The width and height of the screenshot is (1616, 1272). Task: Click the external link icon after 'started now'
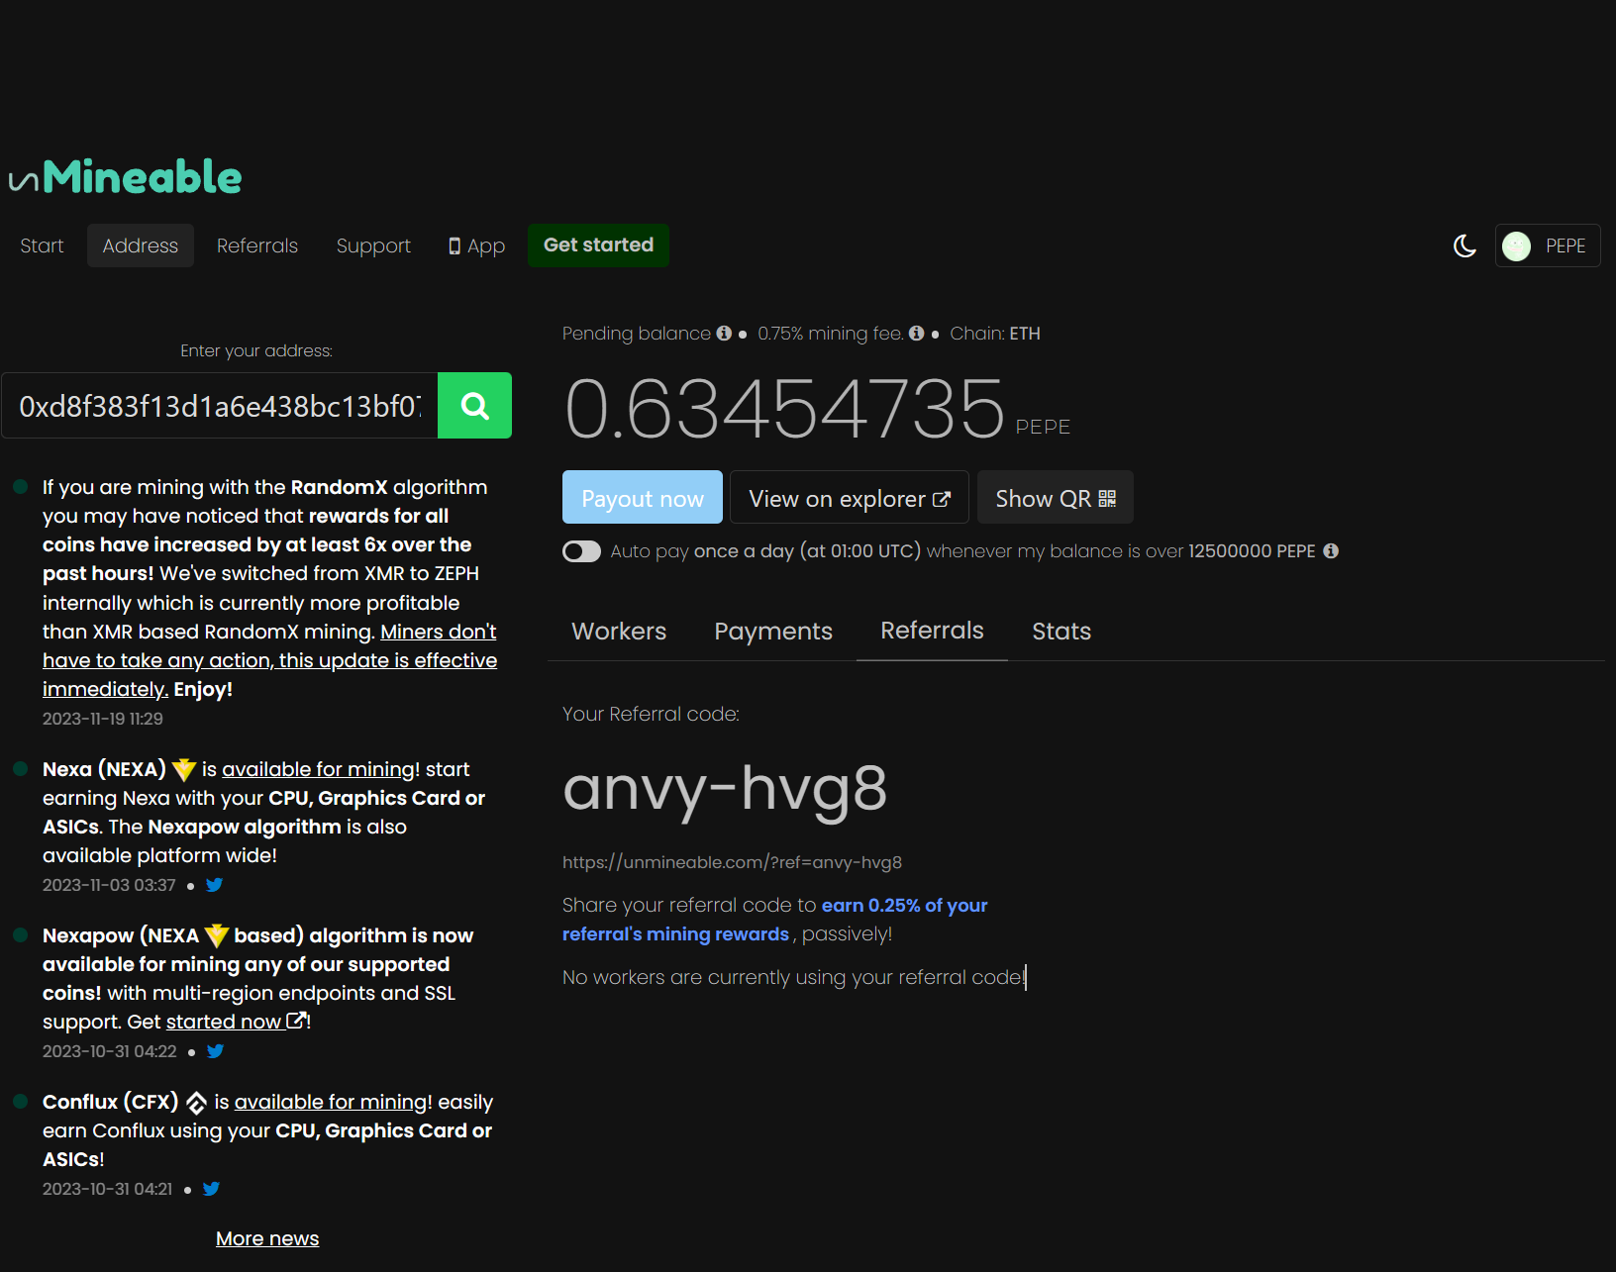click(295, 1021)
